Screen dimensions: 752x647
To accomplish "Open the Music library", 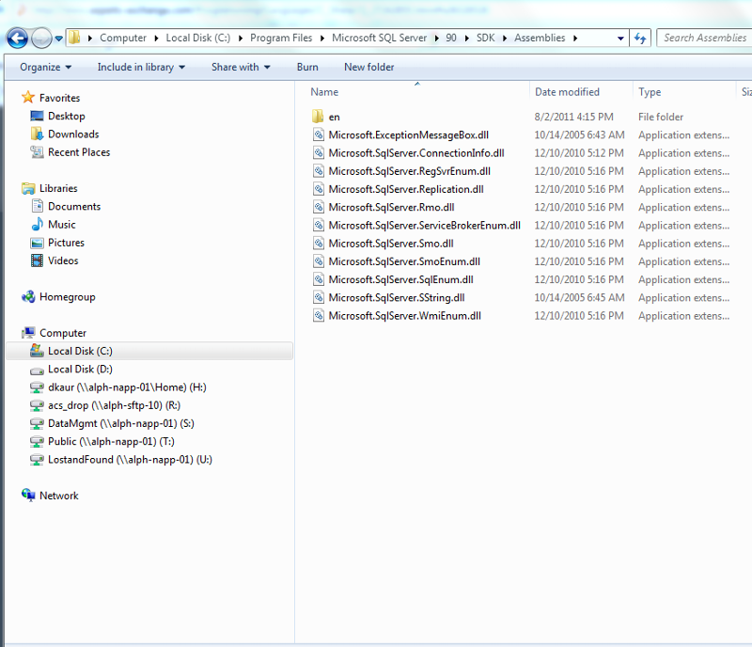I will (x=63, y=224).
